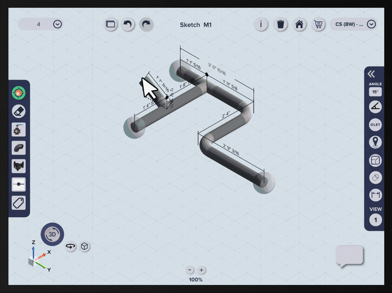Select the elbow fitting tool
Image resolution: width=392 pixels, height=293 pixels.
pyautogui.click(x=19, y=148)
